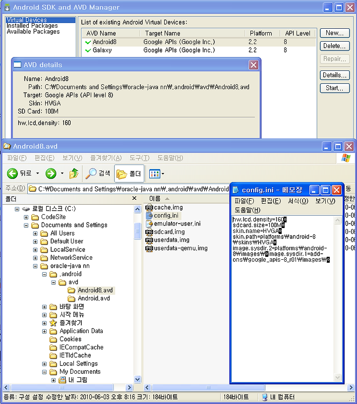Click the Cookies folder icon
Viewport: 357px width, 404px height.
[x=53, y=340]
